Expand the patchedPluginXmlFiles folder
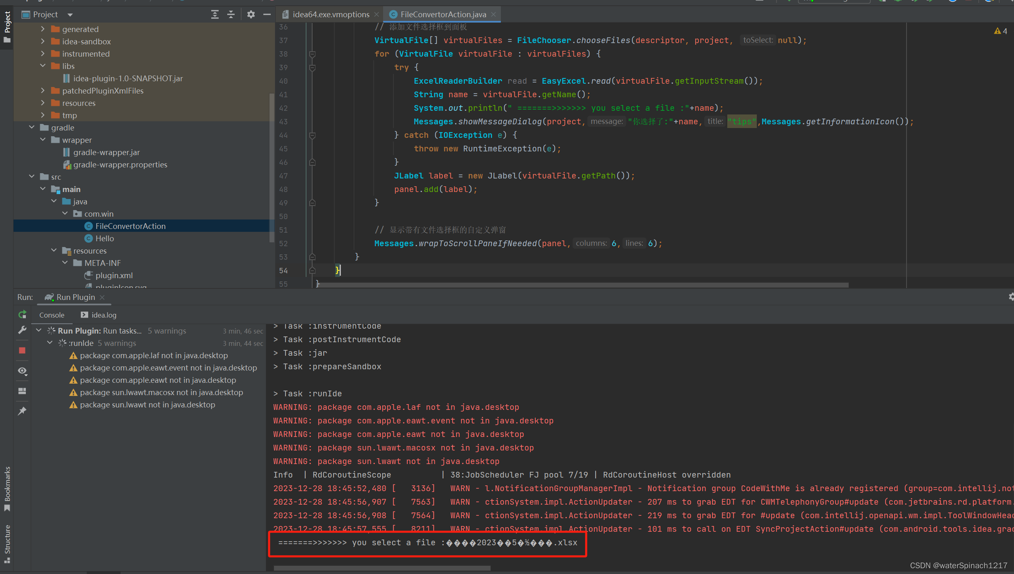The height and width of the screenshot is (574, 1014). 43,91
